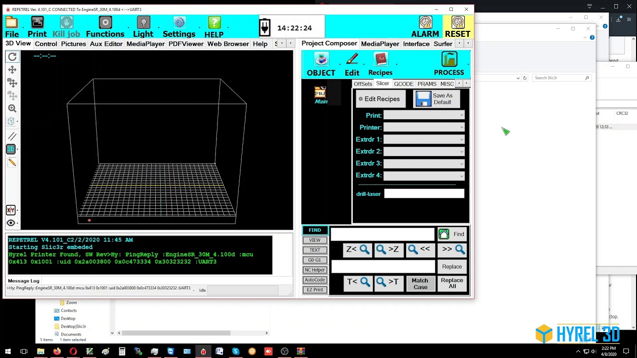Viewport: 637px width, 358px height.
Task: Switch to the Web Browser tab
Action: coord(228,44)
